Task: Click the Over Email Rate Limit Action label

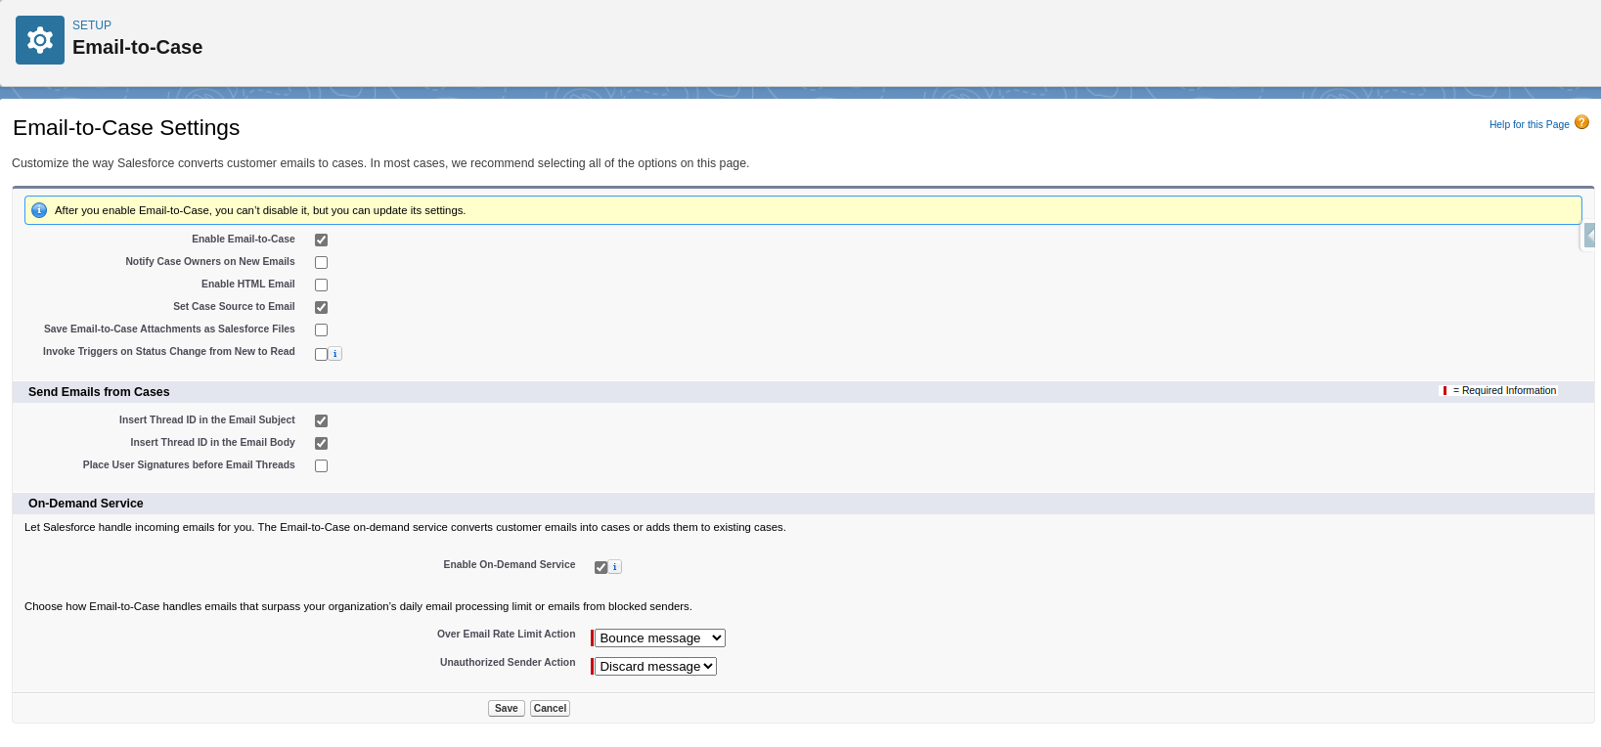Action: 507,635
